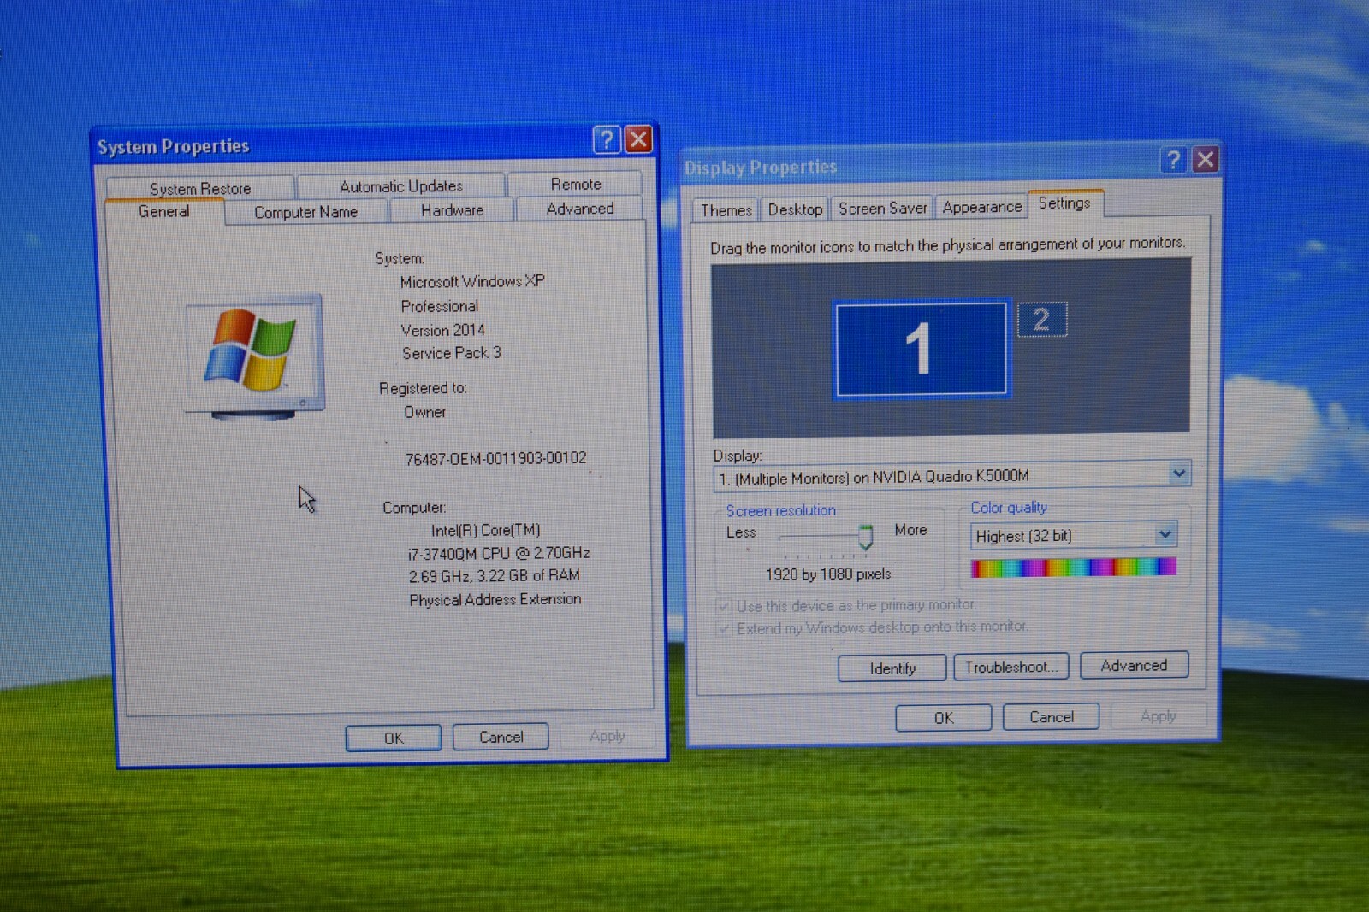Click the 'Service Pack 3' text
This screenshot has width=1369, height=912.
coord(452,353)
